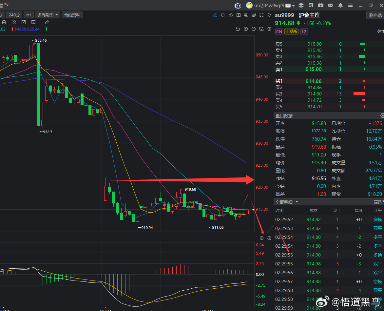Zoom out chart with minus circle
This screenshot has width=384, height=311.
click(x=254, y=29)
